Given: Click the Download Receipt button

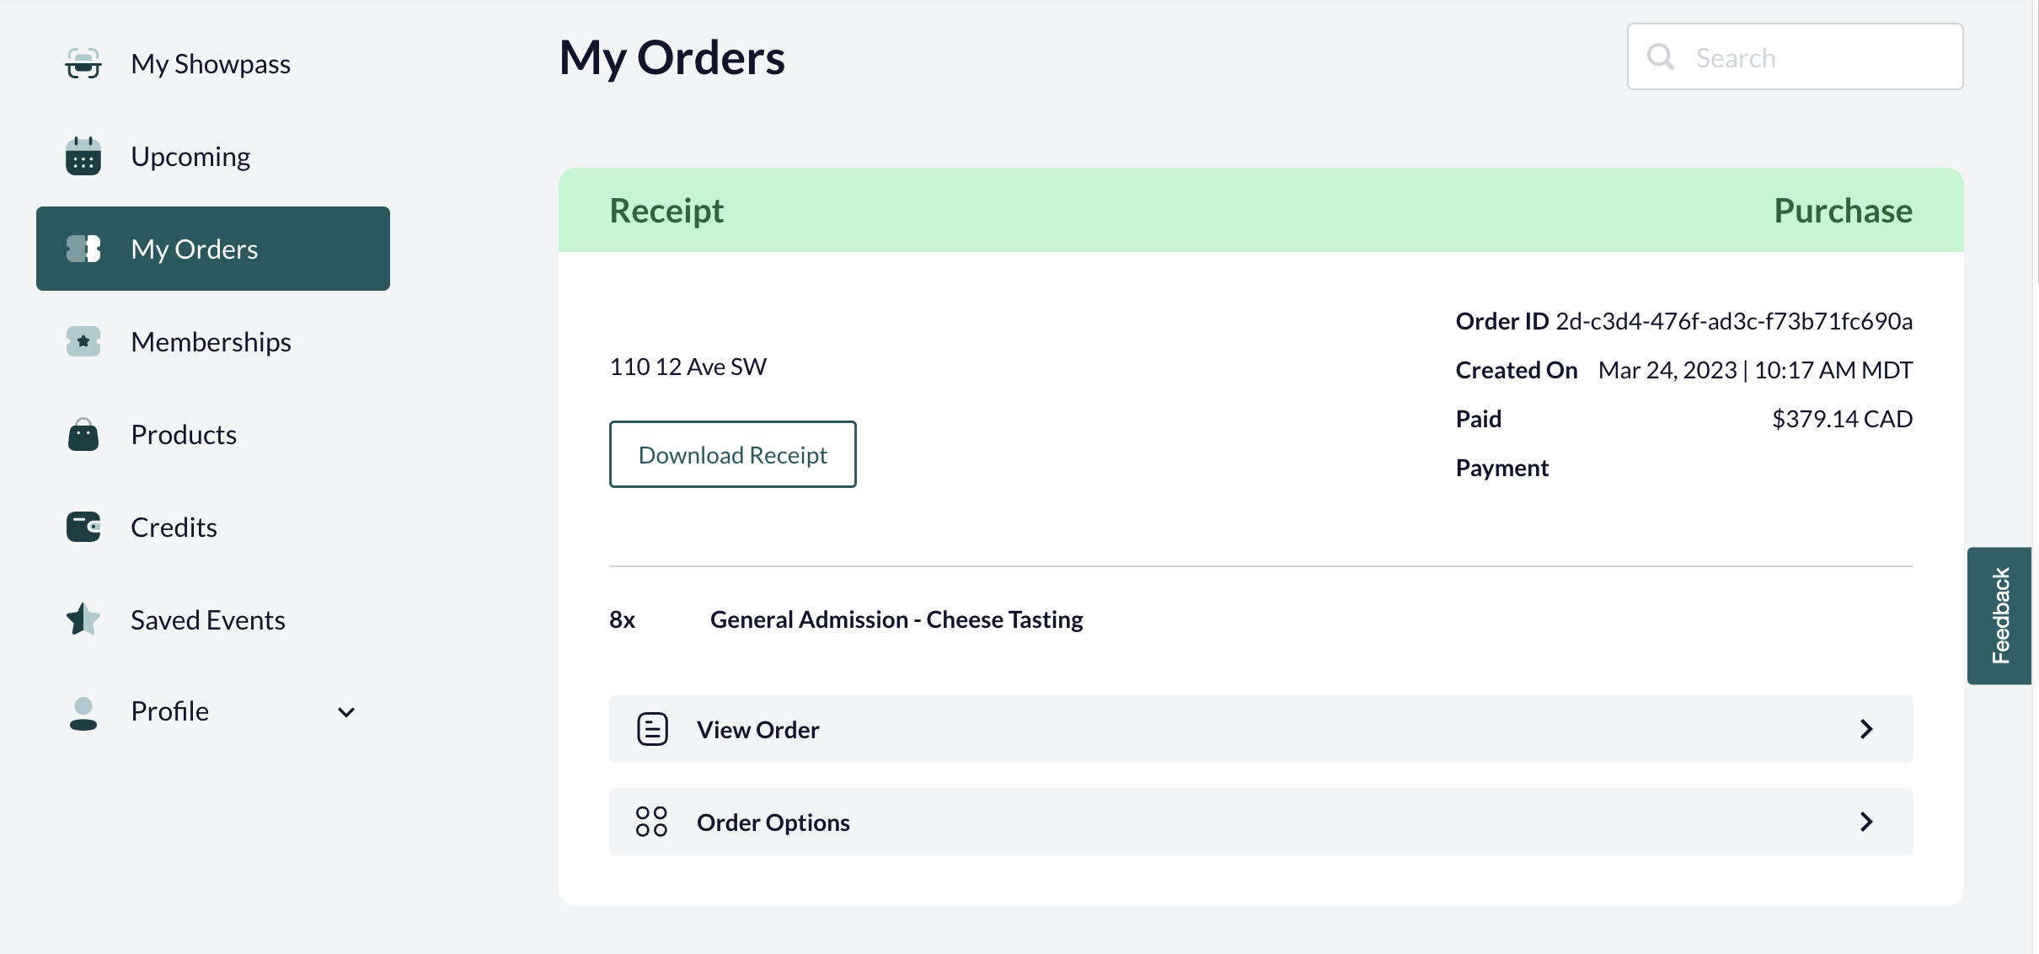Looking at the screenshot, I should 733,454.
